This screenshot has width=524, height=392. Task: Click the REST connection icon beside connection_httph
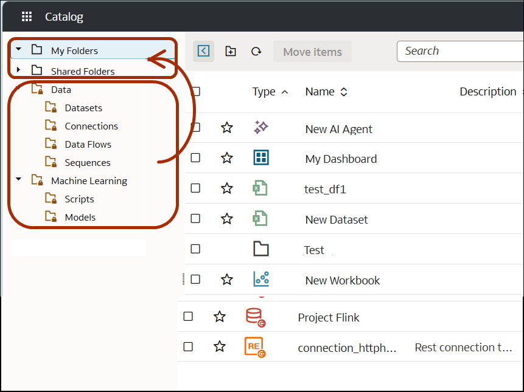[x=255, y=346]
